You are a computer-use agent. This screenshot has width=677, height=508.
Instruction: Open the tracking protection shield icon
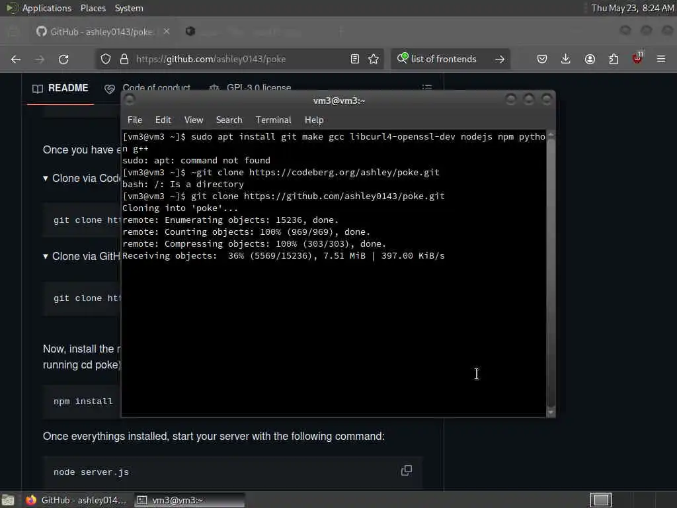[106, 59]
